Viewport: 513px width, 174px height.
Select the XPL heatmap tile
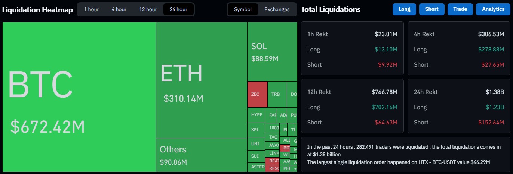(256, 130)
